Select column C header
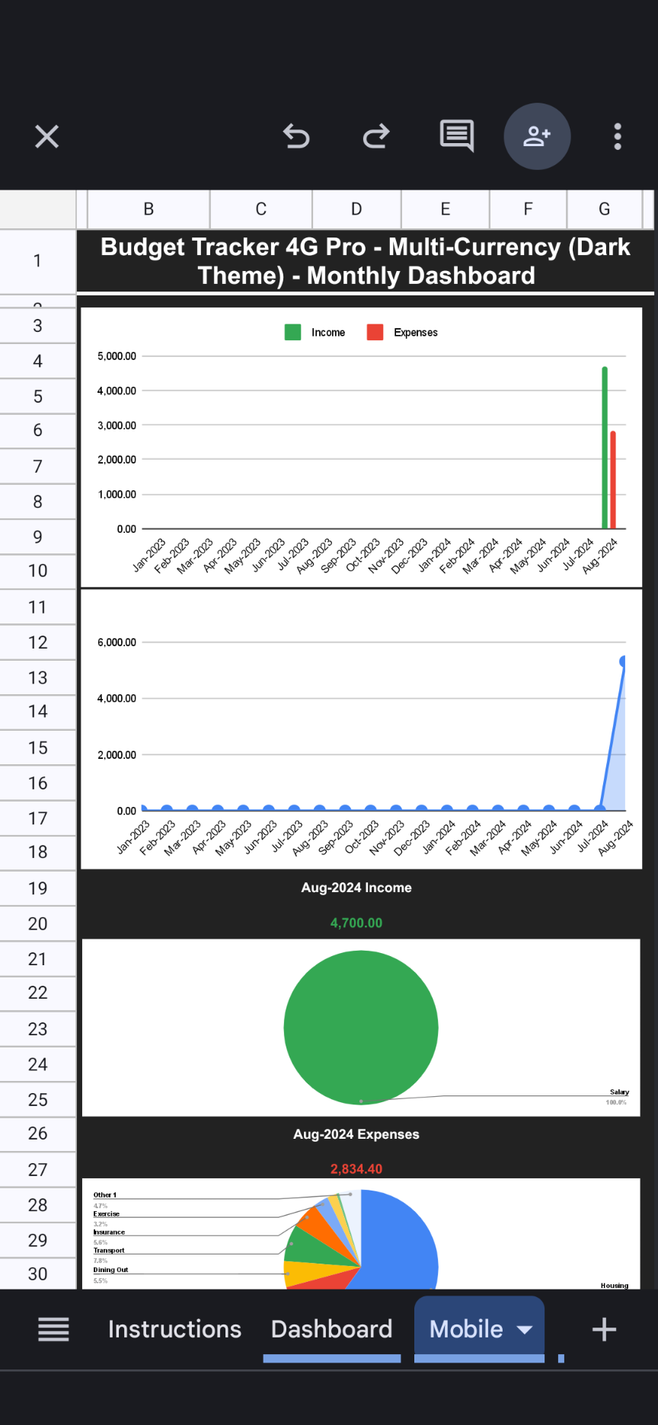The width and height of the screenshot is (658, 1425). (261, 209)
